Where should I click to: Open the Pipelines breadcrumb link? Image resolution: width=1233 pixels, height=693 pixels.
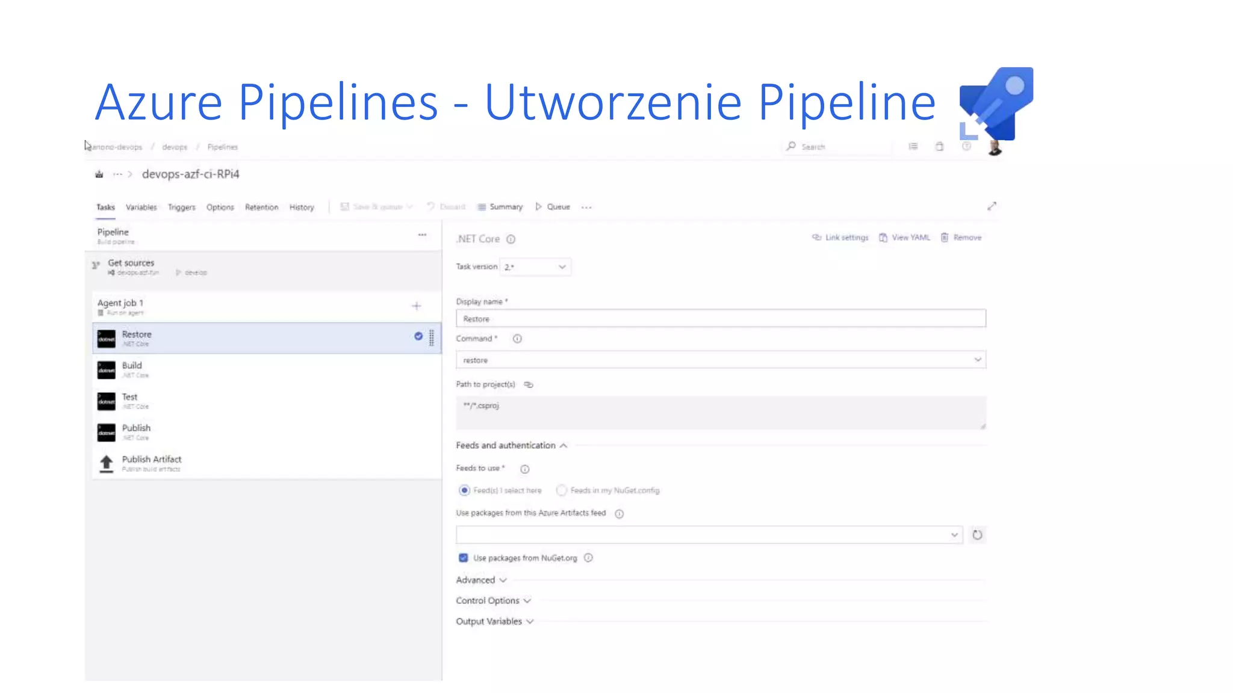[222, 147]
